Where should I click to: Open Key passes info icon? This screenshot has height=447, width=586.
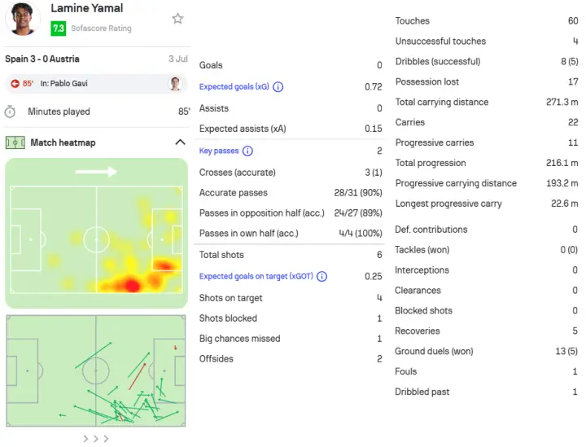point(247,151)
